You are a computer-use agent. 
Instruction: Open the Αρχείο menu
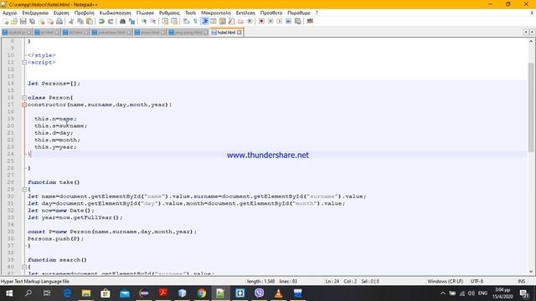point(9,13)
